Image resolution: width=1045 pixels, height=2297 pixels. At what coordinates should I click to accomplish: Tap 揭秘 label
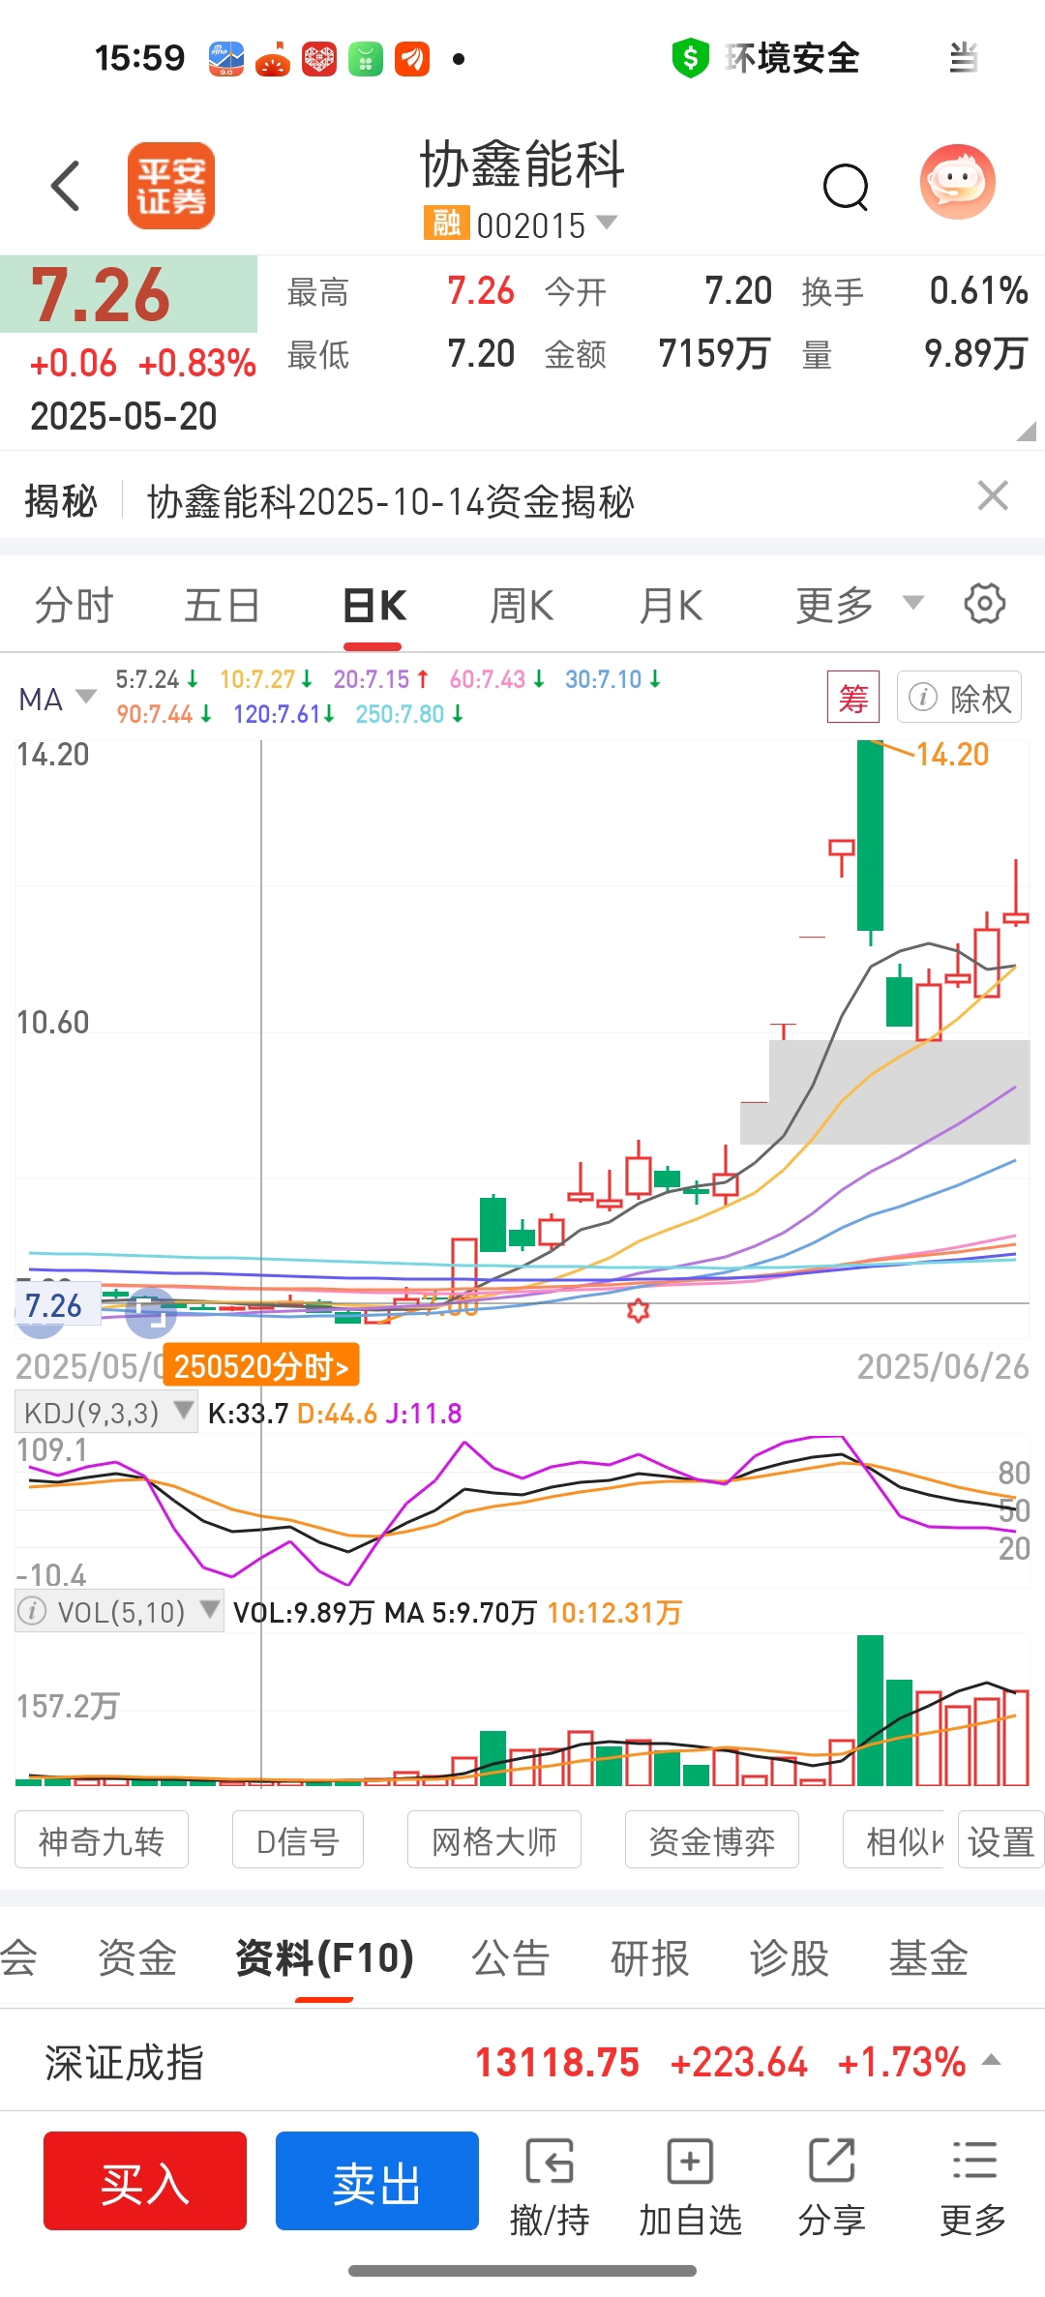tap(60, 501)
